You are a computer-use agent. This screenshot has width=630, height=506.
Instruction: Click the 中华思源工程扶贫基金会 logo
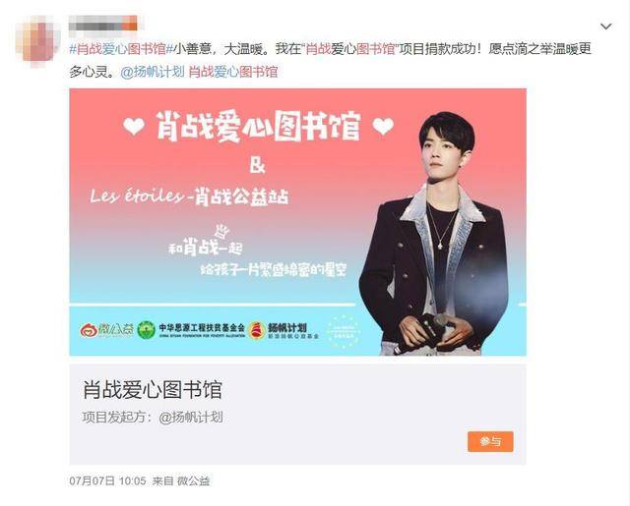(191, 330)
